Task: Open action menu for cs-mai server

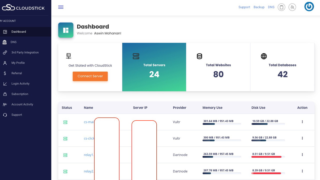Action: point(302,122)
